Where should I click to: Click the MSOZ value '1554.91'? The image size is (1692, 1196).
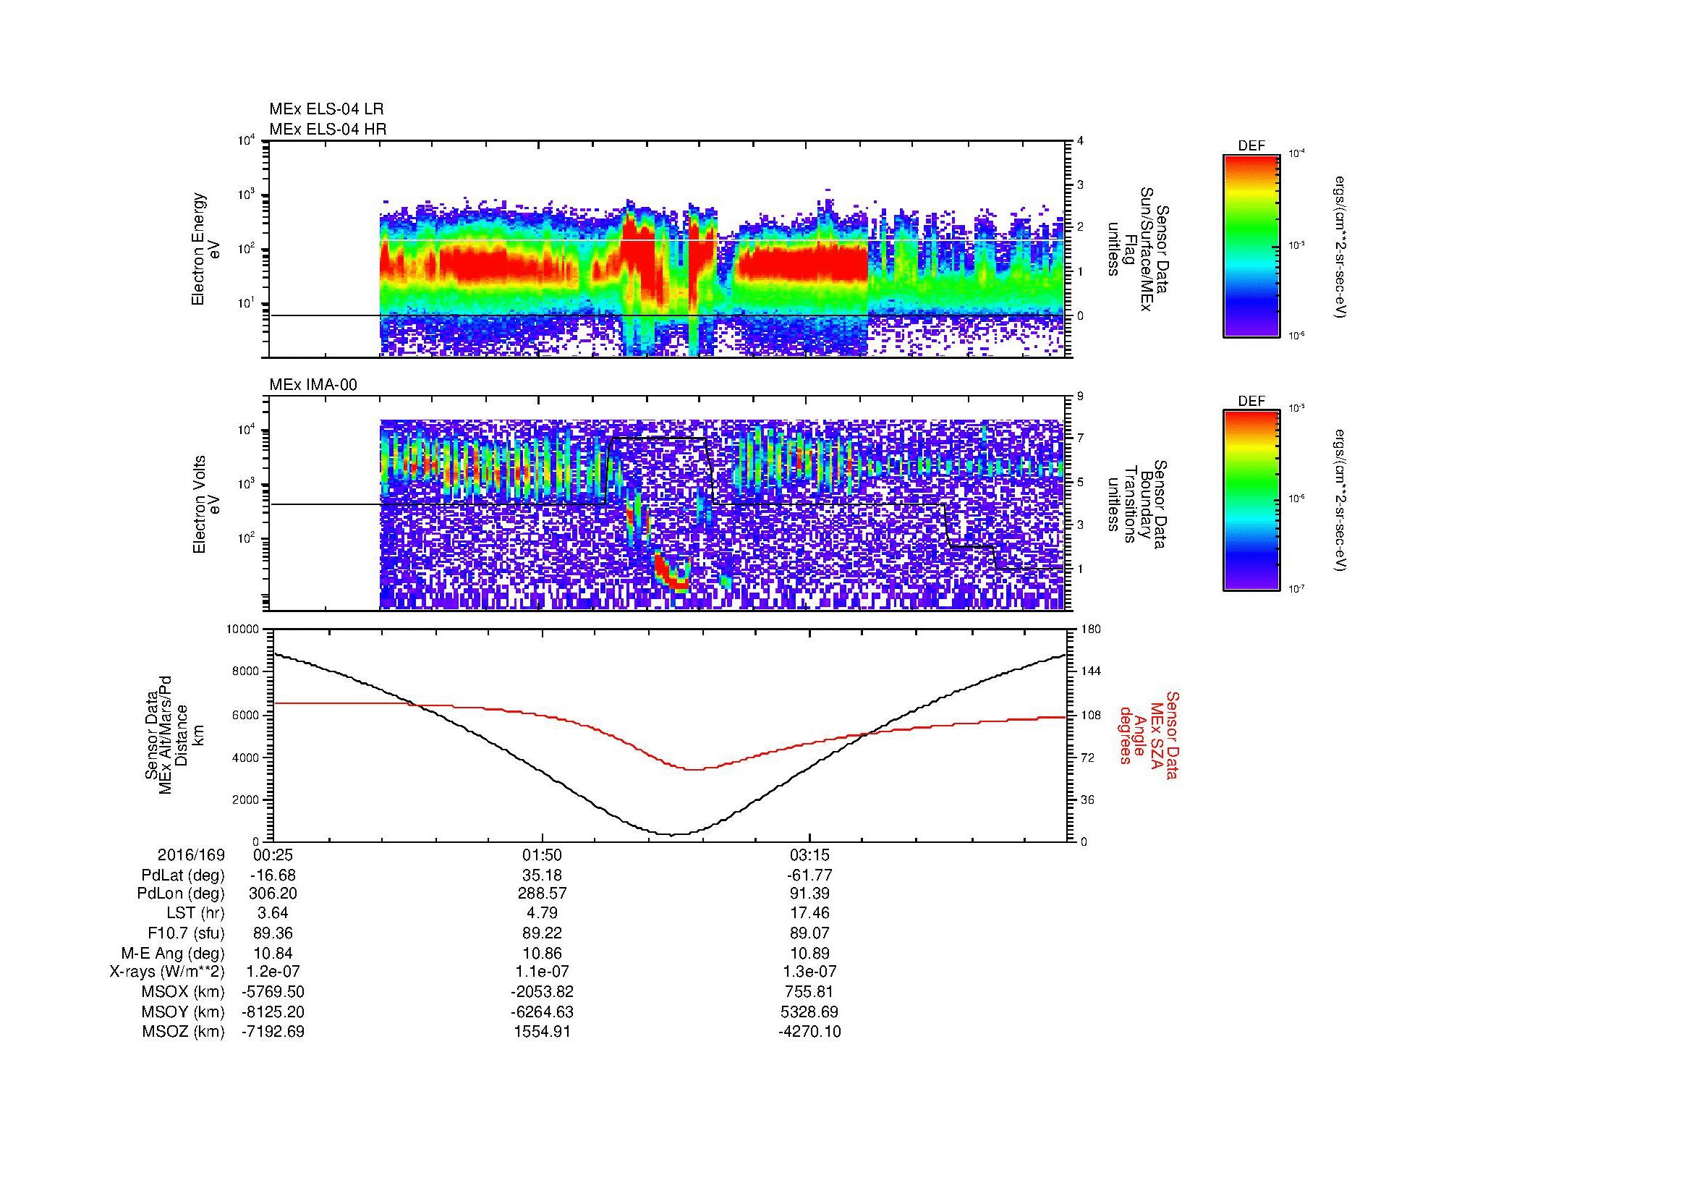[543, 1032]
